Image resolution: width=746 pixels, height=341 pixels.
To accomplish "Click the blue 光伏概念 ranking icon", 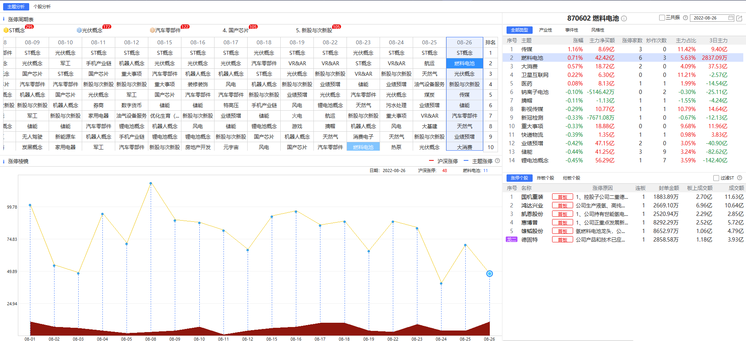I will (x=79, y=30).
